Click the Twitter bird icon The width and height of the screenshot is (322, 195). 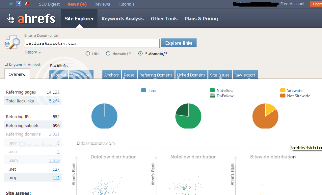[x=11, y=4]
